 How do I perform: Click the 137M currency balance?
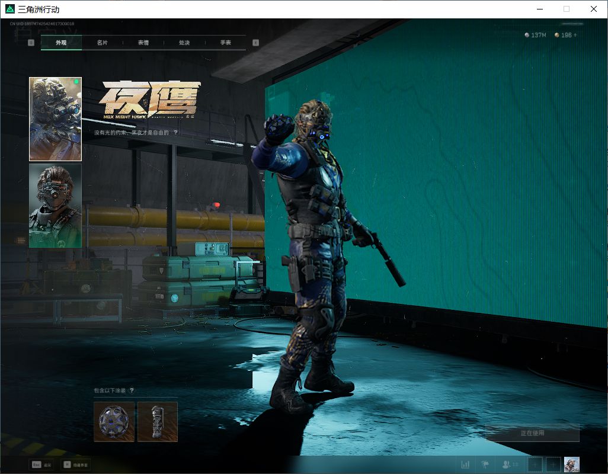(535, 36)
